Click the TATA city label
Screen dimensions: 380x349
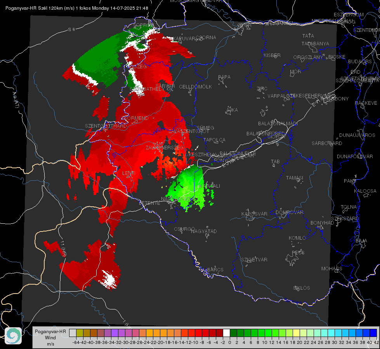coord(308,36)
